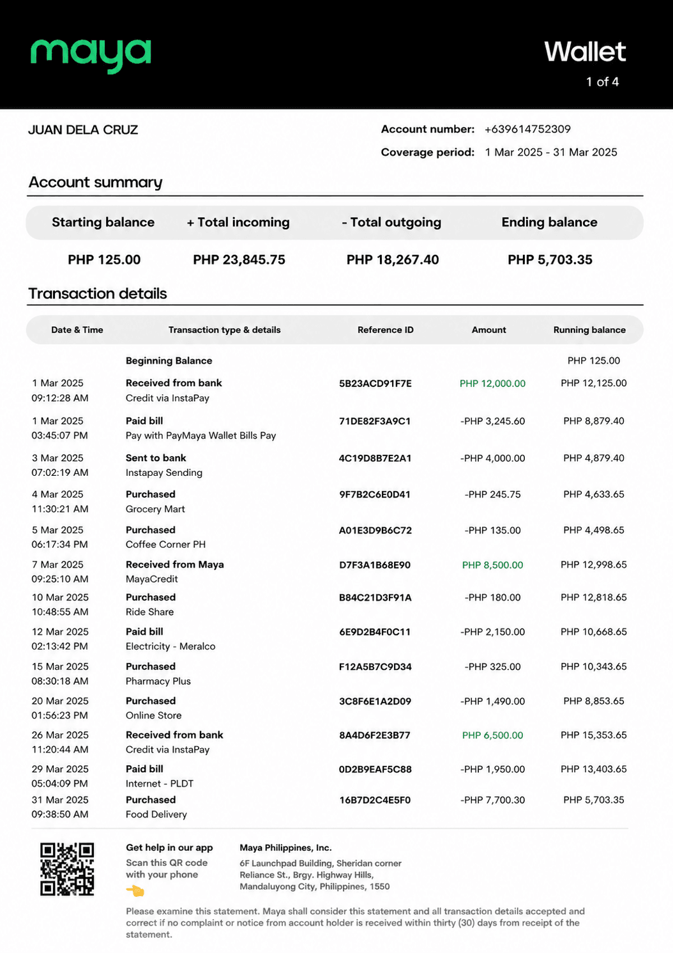
Task: Select reference ID 8A4D6F2E3B77
Action: [375, 735]
